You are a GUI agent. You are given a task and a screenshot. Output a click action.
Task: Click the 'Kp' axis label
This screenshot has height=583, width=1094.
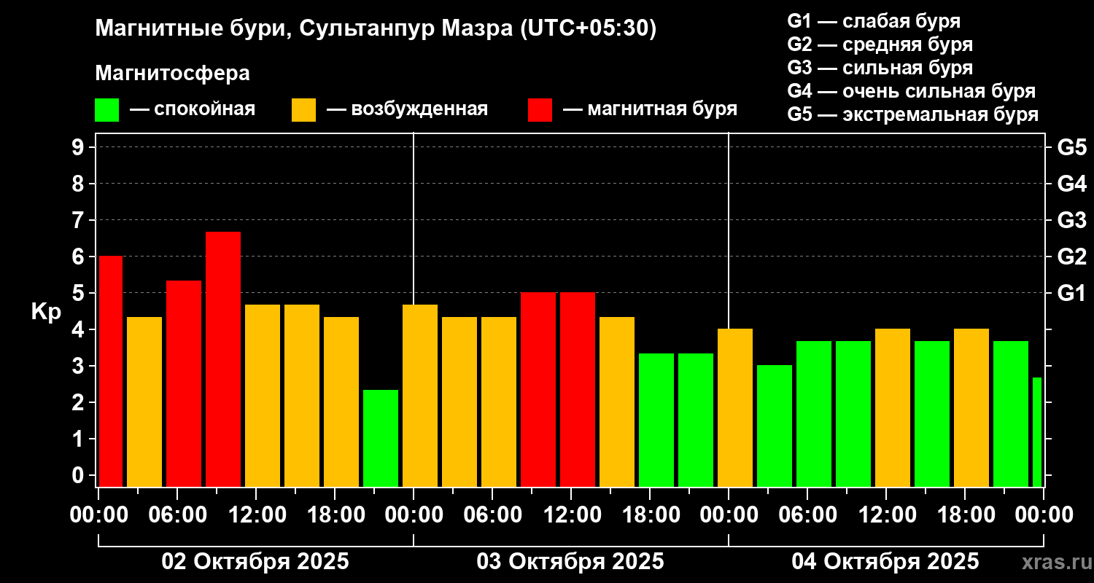coord(45,311)
